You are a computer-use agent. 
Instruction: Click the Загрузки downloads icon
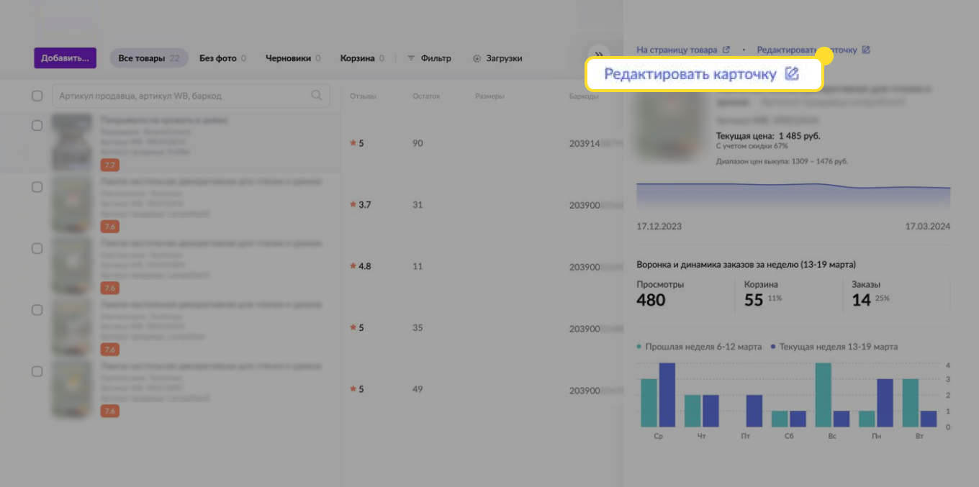coord(477,58)
